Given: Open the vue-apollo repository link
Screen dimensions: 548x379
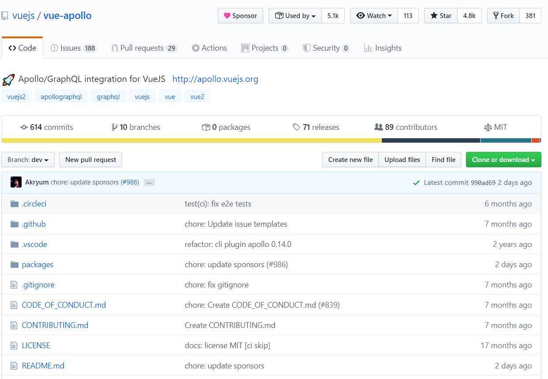Looking at the screenshot, I should tap(67, 16).
